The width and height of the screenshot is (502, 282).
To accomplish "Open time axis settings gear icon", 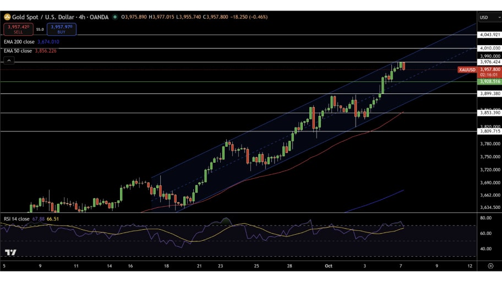I will [x=490, y=266].
